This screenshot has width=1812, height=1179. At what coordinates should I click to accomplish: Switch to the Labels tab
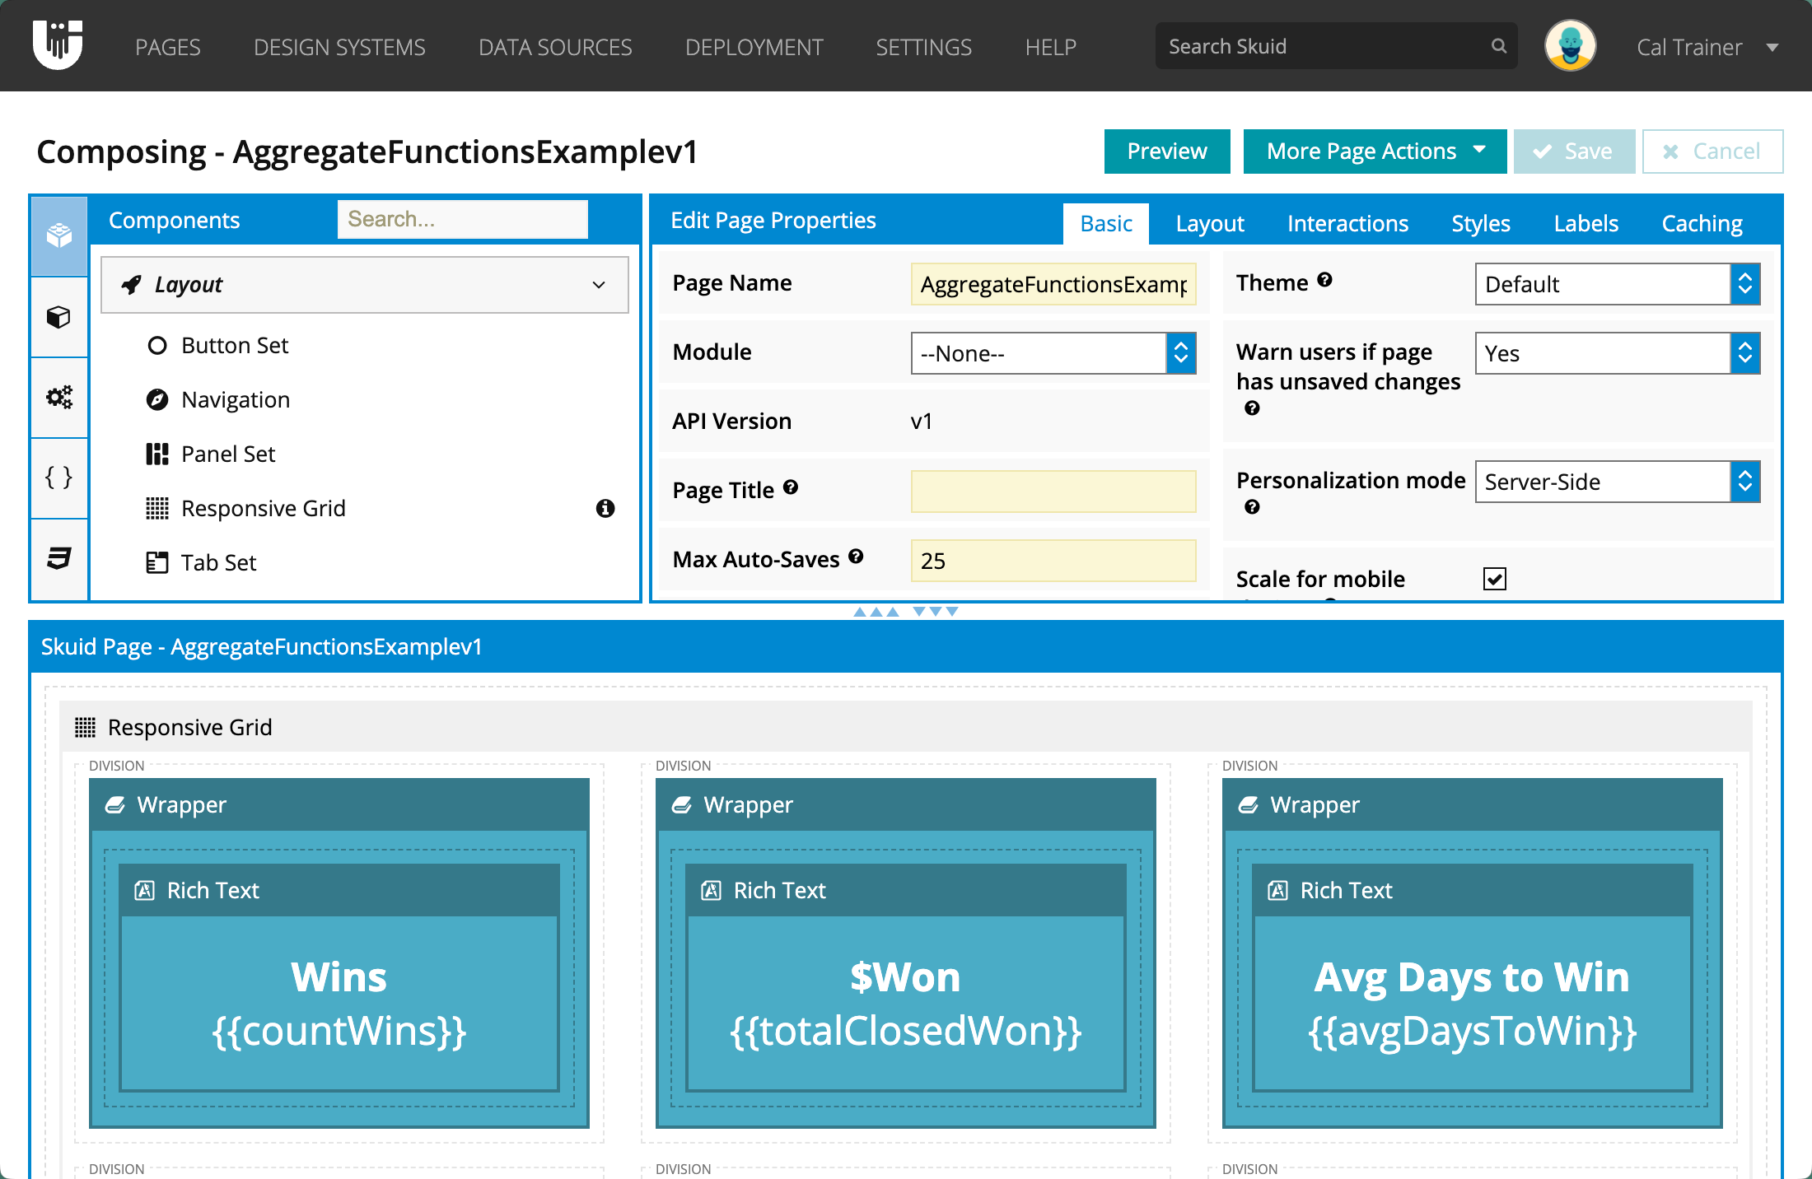1586,224
